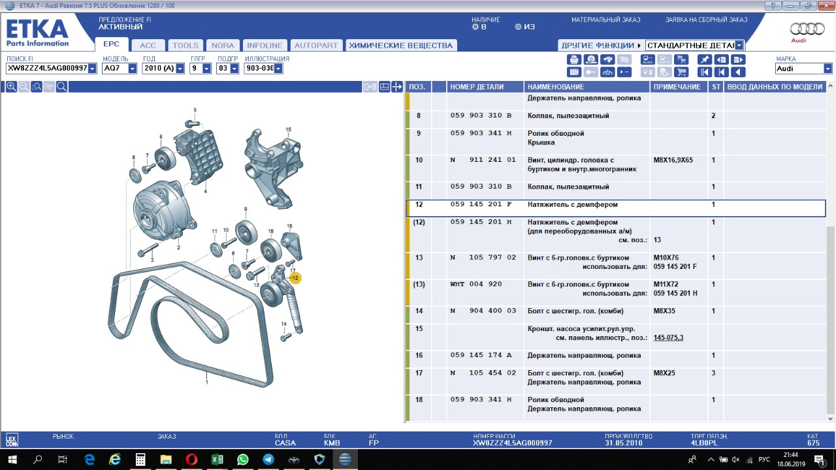Click the Примечание column header
The width and height of the screenshot is (836, 470).
click(x=680, y=87)
